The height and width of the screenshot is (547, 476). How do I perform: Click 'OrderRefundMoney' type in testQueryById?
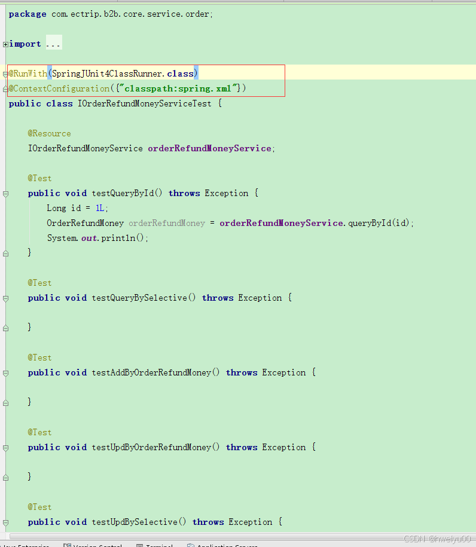[x=85, y=223]
